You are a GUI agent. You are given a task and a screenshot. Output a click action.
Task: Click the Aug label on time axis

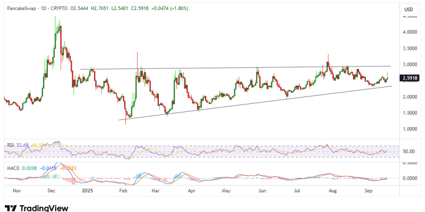coord(333,191)
